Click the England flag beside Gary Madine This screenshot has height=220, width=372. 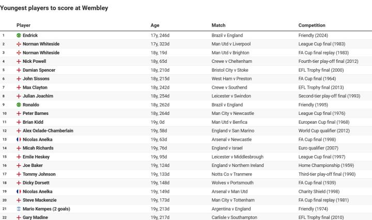click(19, 217)
